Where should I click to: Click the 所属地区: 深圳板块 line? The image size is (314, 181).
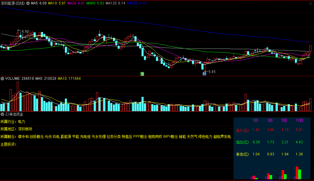click(17, 129)
